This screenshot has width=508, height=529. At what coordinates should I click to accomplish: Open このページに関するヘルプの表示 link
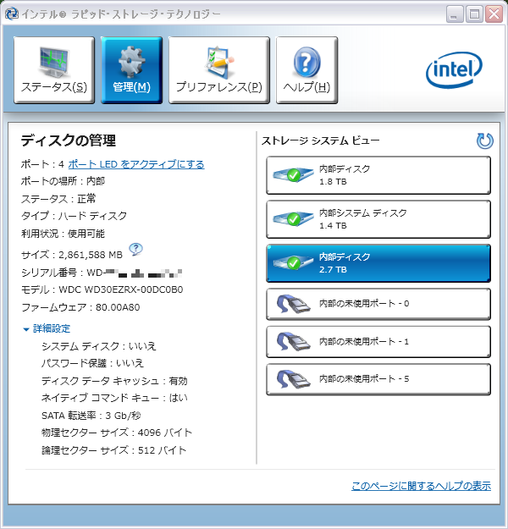coord(421,486)
